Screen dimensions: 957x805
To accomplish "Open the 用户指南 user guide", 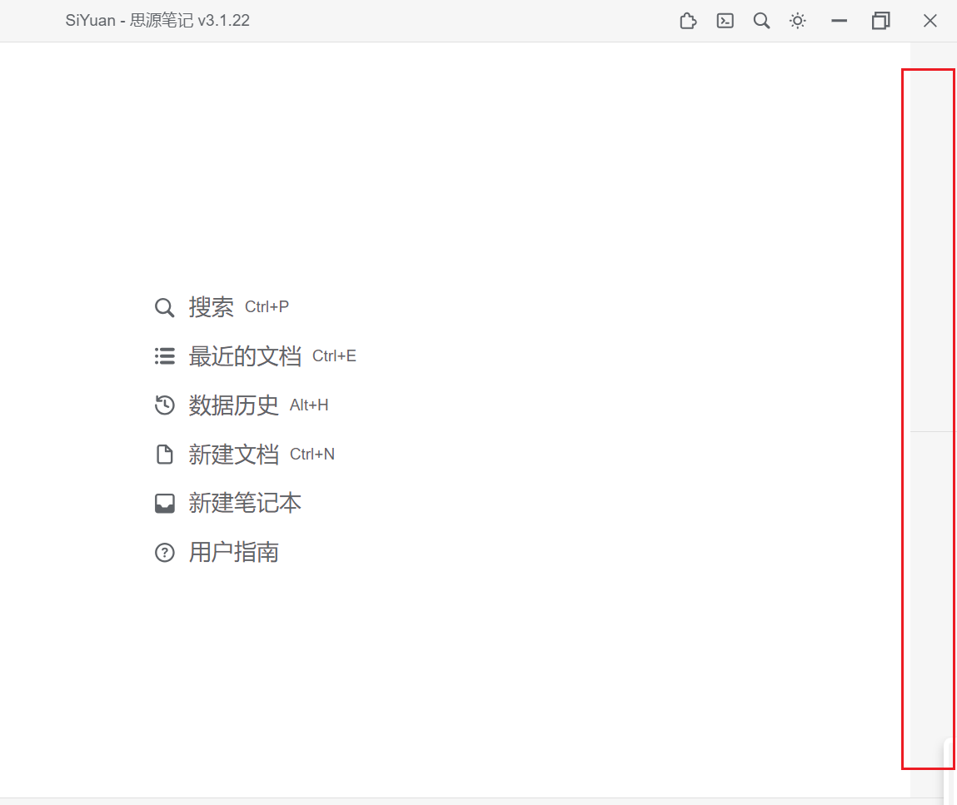I will pyautogui.click(x=233, y=552).
